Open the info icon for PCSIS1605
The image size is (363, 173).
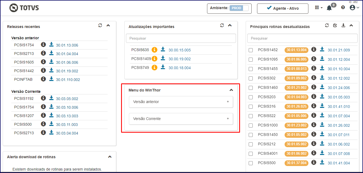pyautogui.click(x=43, y=62)
